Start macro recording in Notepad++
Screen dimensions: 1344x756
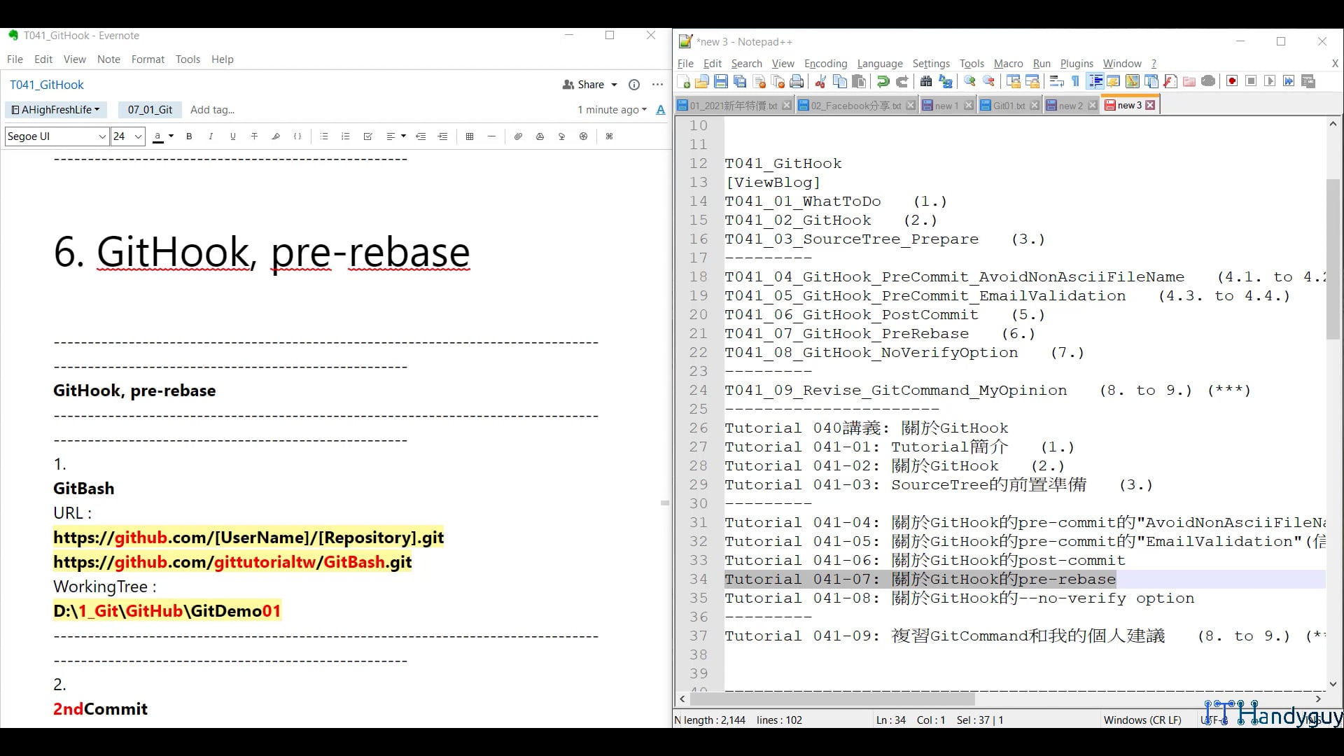pyautogui.click(x=1232, y=82)
